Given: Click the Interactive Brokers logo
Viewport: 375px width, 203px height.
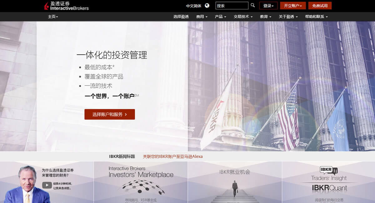Looking at the screenshot, I should [x=66, y=6].
